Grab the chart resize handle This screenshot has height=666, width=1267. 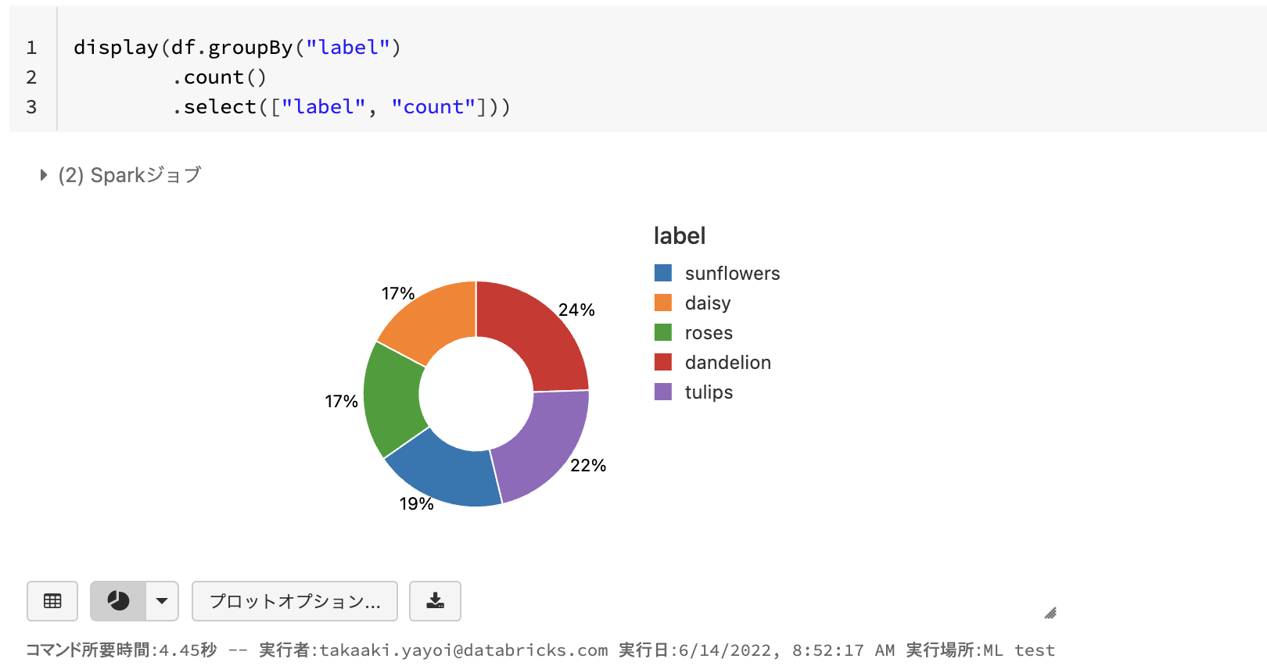tap(1050, 613)
